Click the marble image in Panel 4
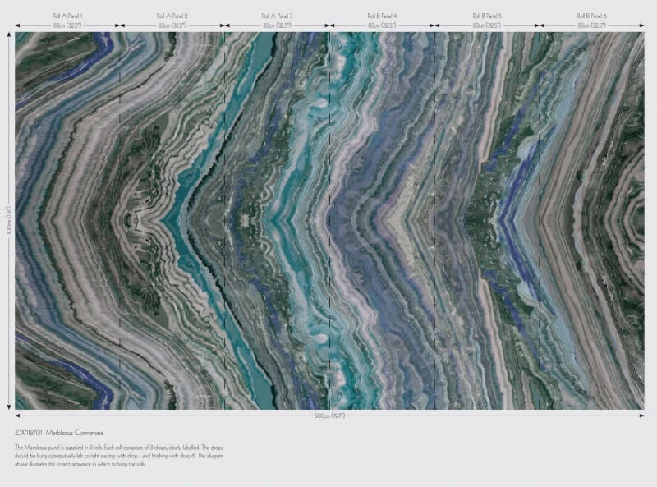Image resolution: width=657 pixels, height=487 pixels. click(382, 221)
